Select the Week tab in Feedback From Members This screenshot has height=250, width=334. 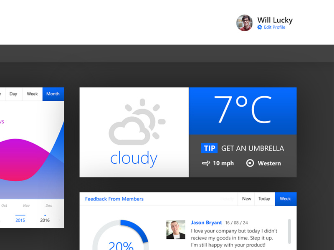pyautogui.click(x=286, y=199)
